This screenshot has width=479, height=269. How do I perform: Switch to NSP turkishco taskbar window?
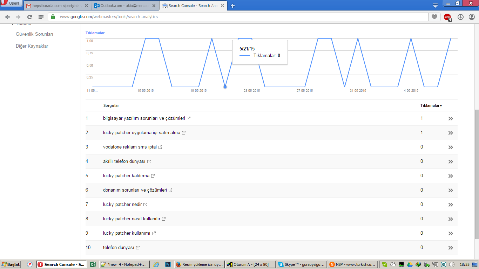(x=352, y=264)
